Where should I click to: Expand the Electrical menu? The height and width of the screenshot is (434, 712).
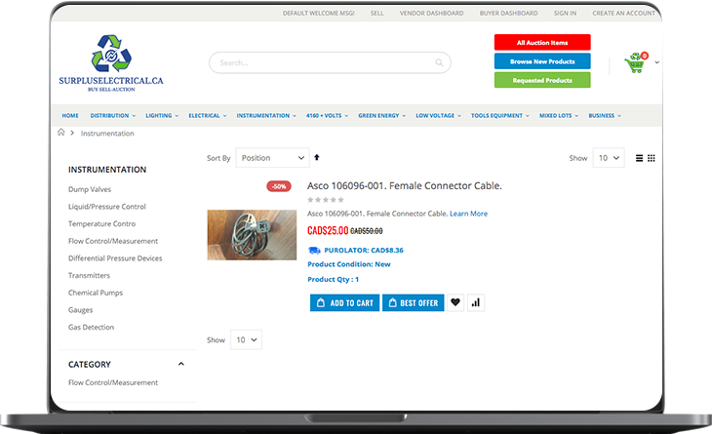(208, 116)
